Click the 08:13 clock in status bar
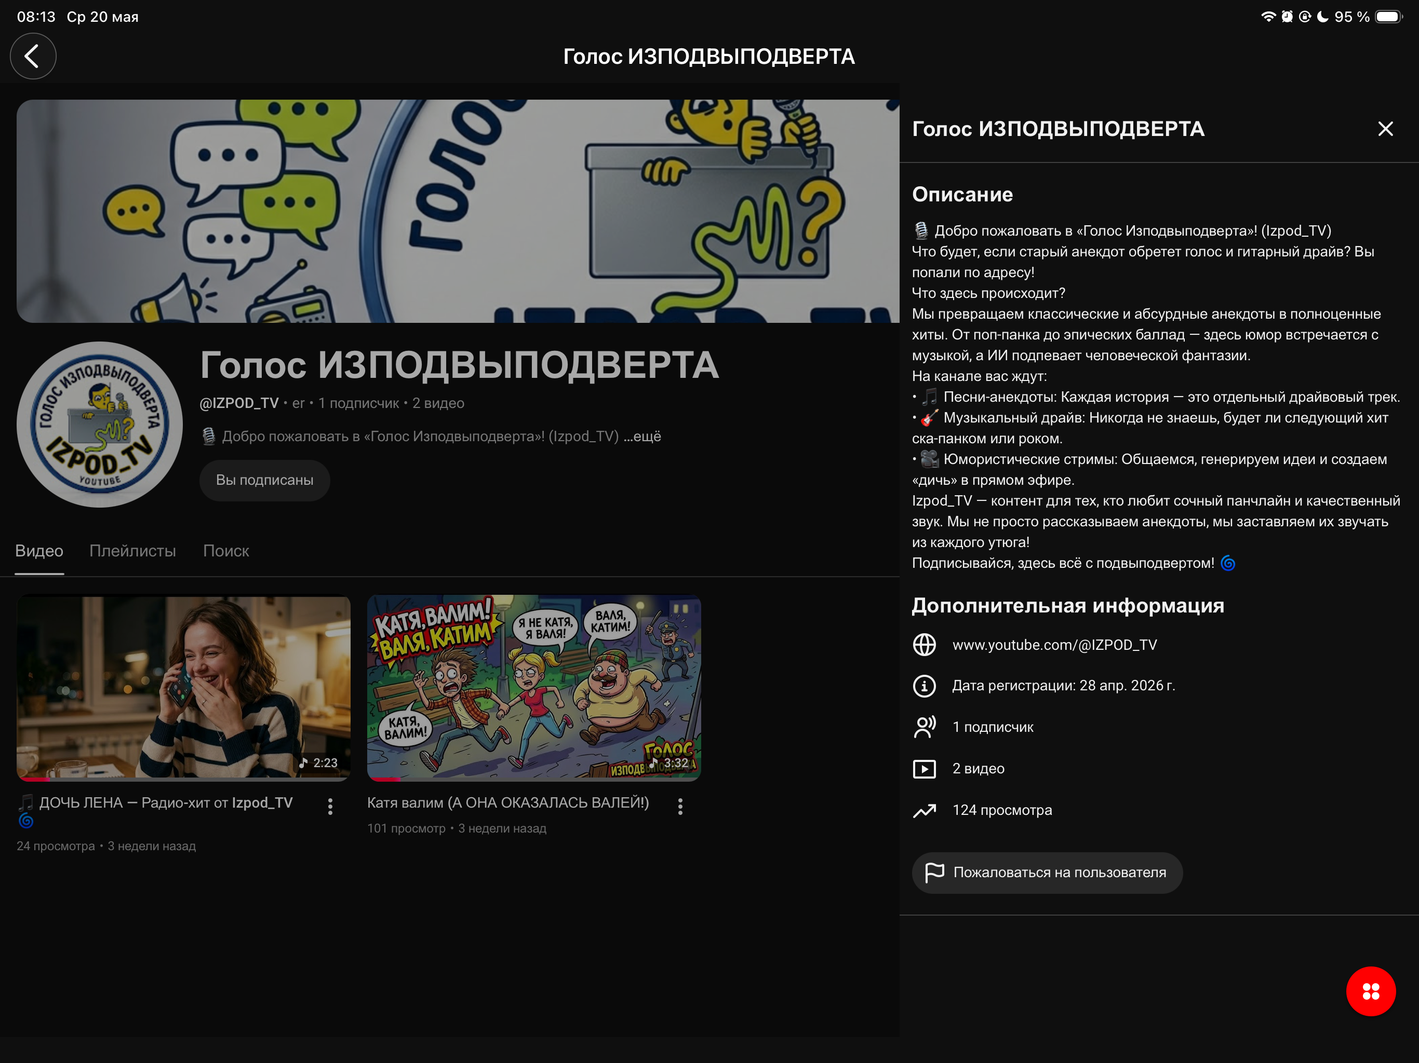The width and height of the screenshot is (1419, 1063). pos(36,17)
